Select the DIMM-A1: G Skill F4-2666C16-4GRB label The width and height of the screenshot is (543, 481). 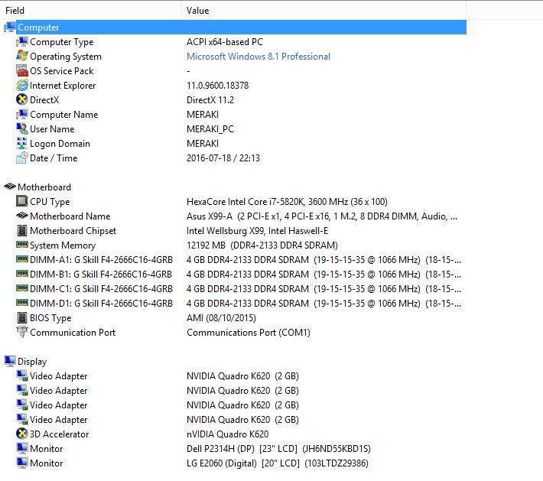pyautogui.click(x=101, y=260)
